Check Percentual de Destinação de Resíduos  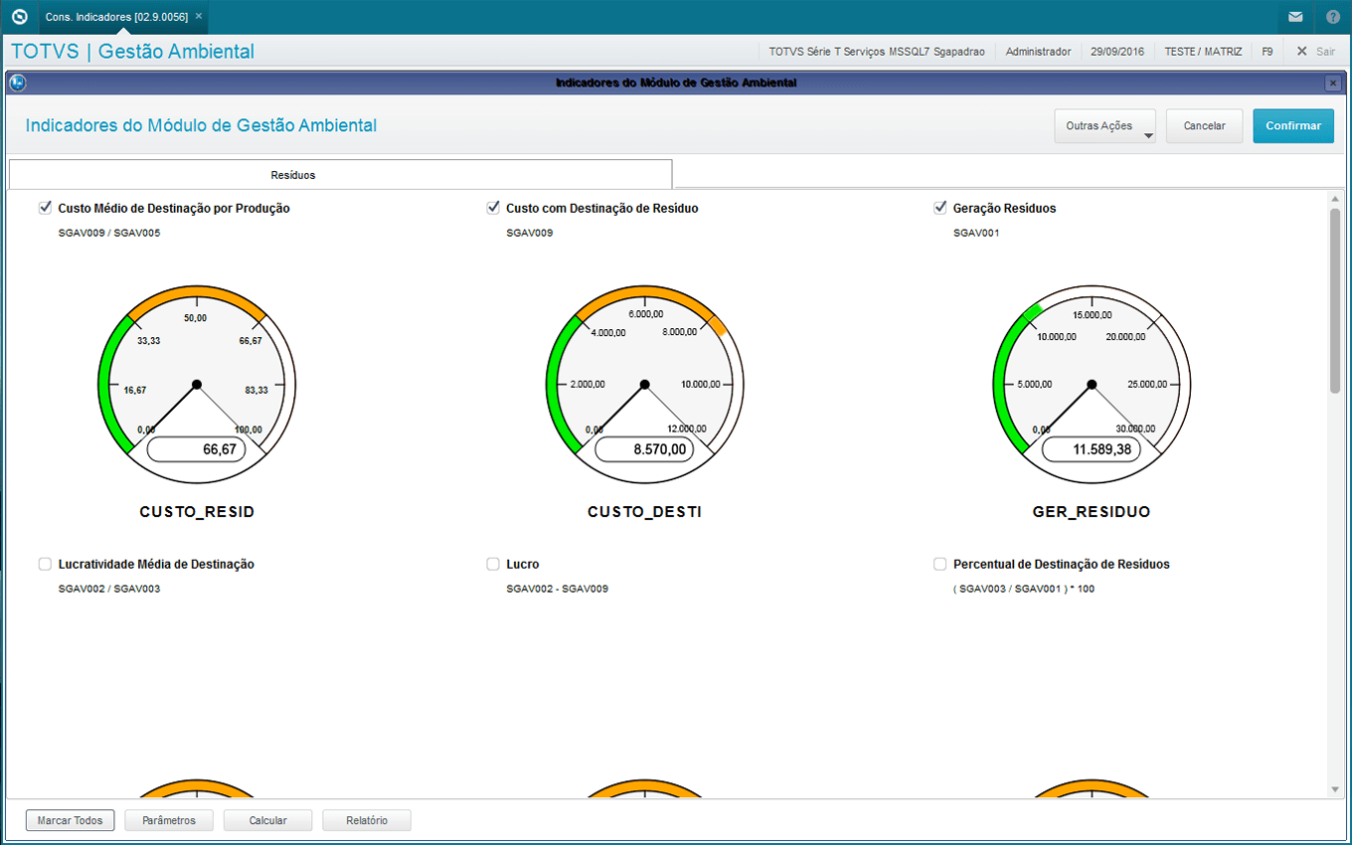[x=940, y=564]
